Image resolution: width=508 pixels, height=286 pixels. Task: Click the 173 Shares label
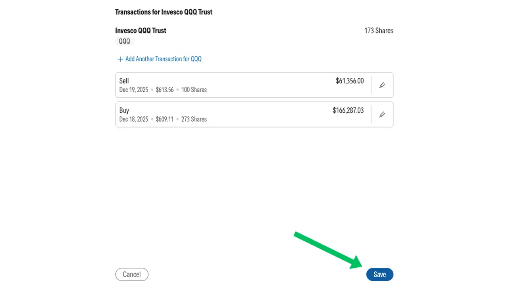click(x=379, y=31)
